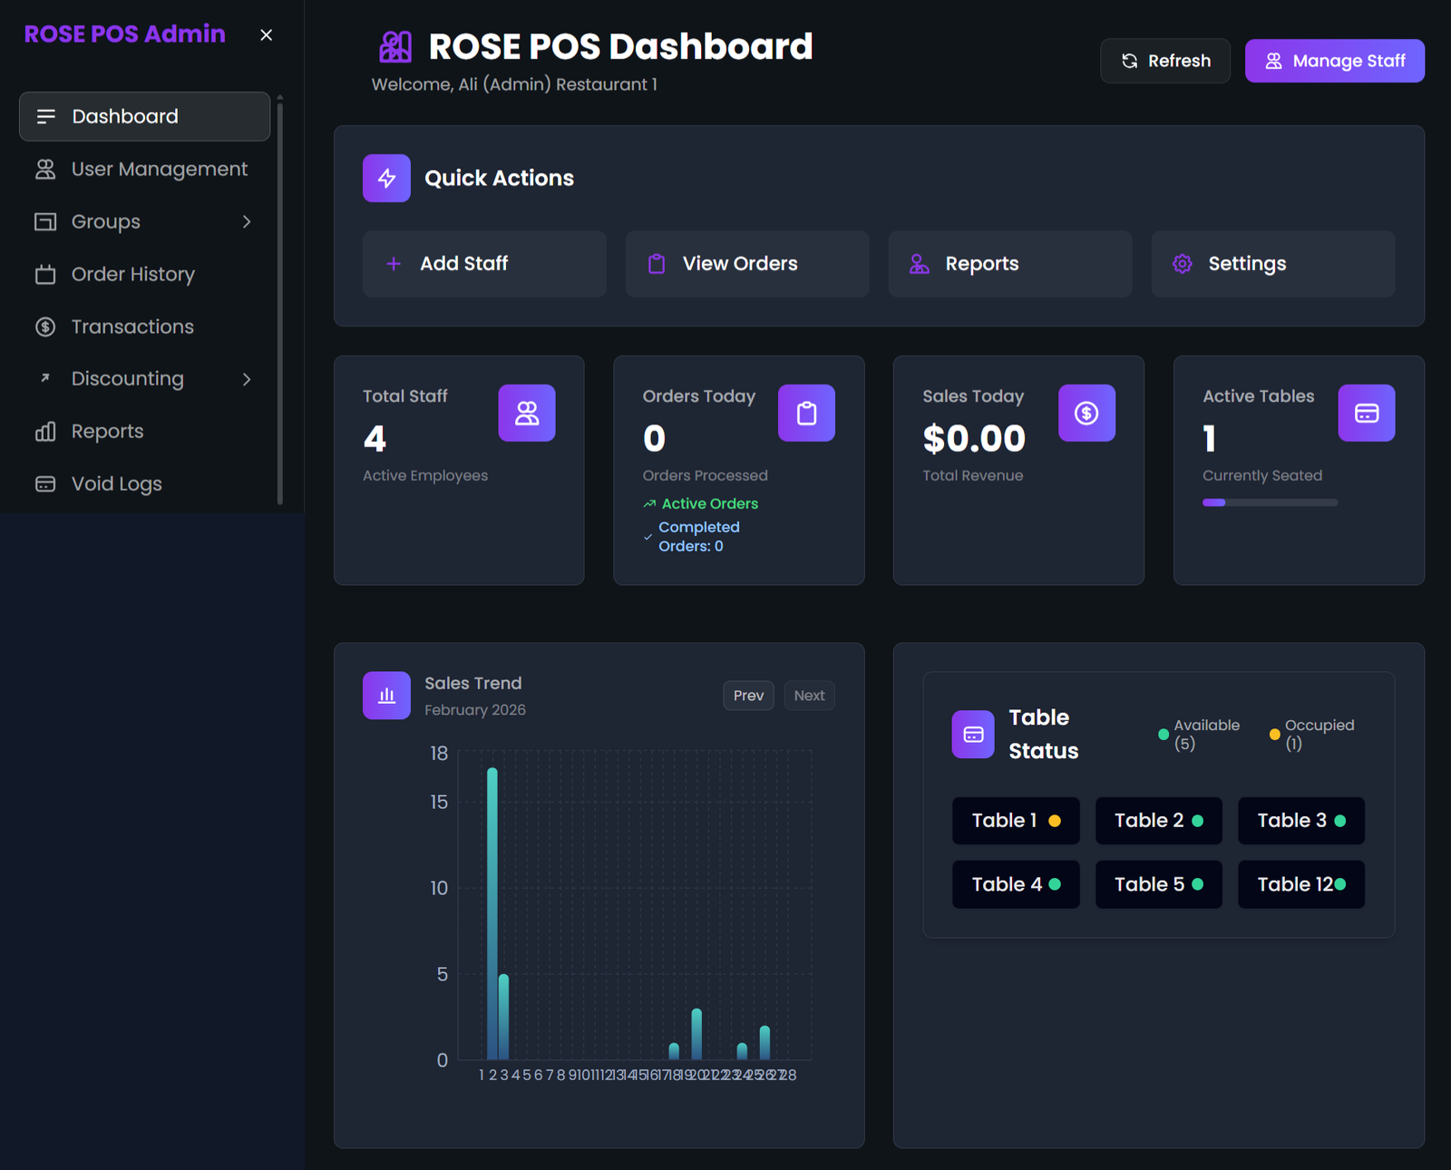Show previous month with Prev button
Image resolution: width=1451 pixels, height=1170 pixels.
[748, 696]
